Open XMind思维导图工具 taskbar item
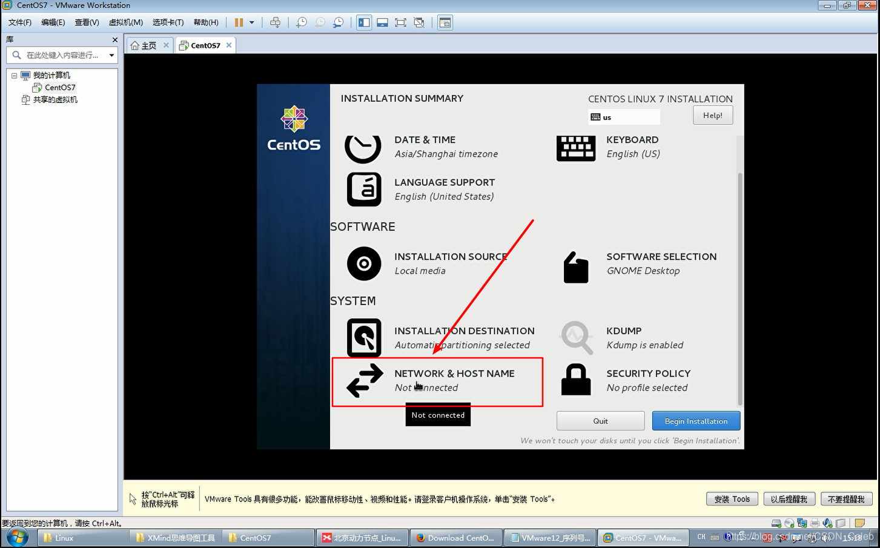Image resolution: width=880 pixels, height=548 pixels. [176, 538]
